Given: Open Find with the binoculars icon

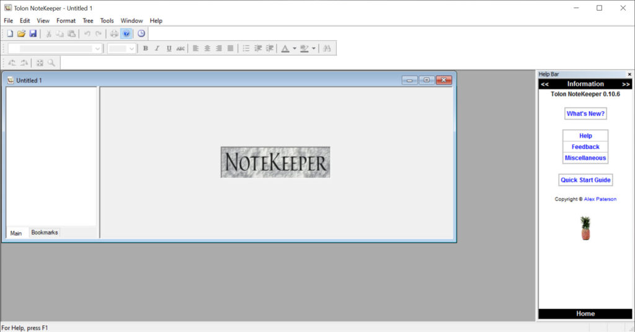Looking at the screenshot, I should point(327,48).
